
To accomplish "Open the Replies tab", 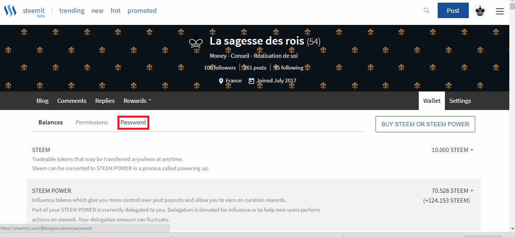I will pyautogui.click(x=105, y=101).
